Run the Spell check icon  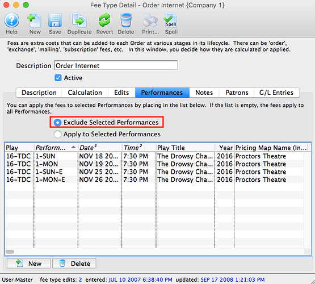click(x=171, y=20)
